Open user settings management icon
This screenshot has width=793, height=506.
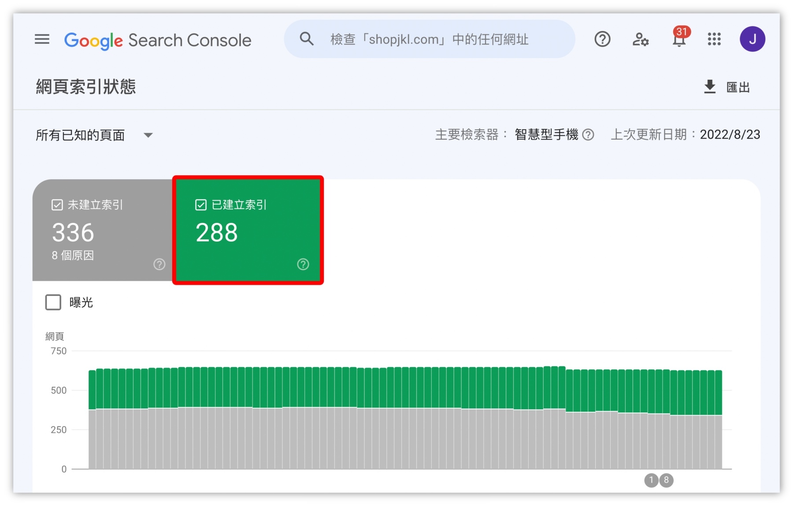pos(640,40)
